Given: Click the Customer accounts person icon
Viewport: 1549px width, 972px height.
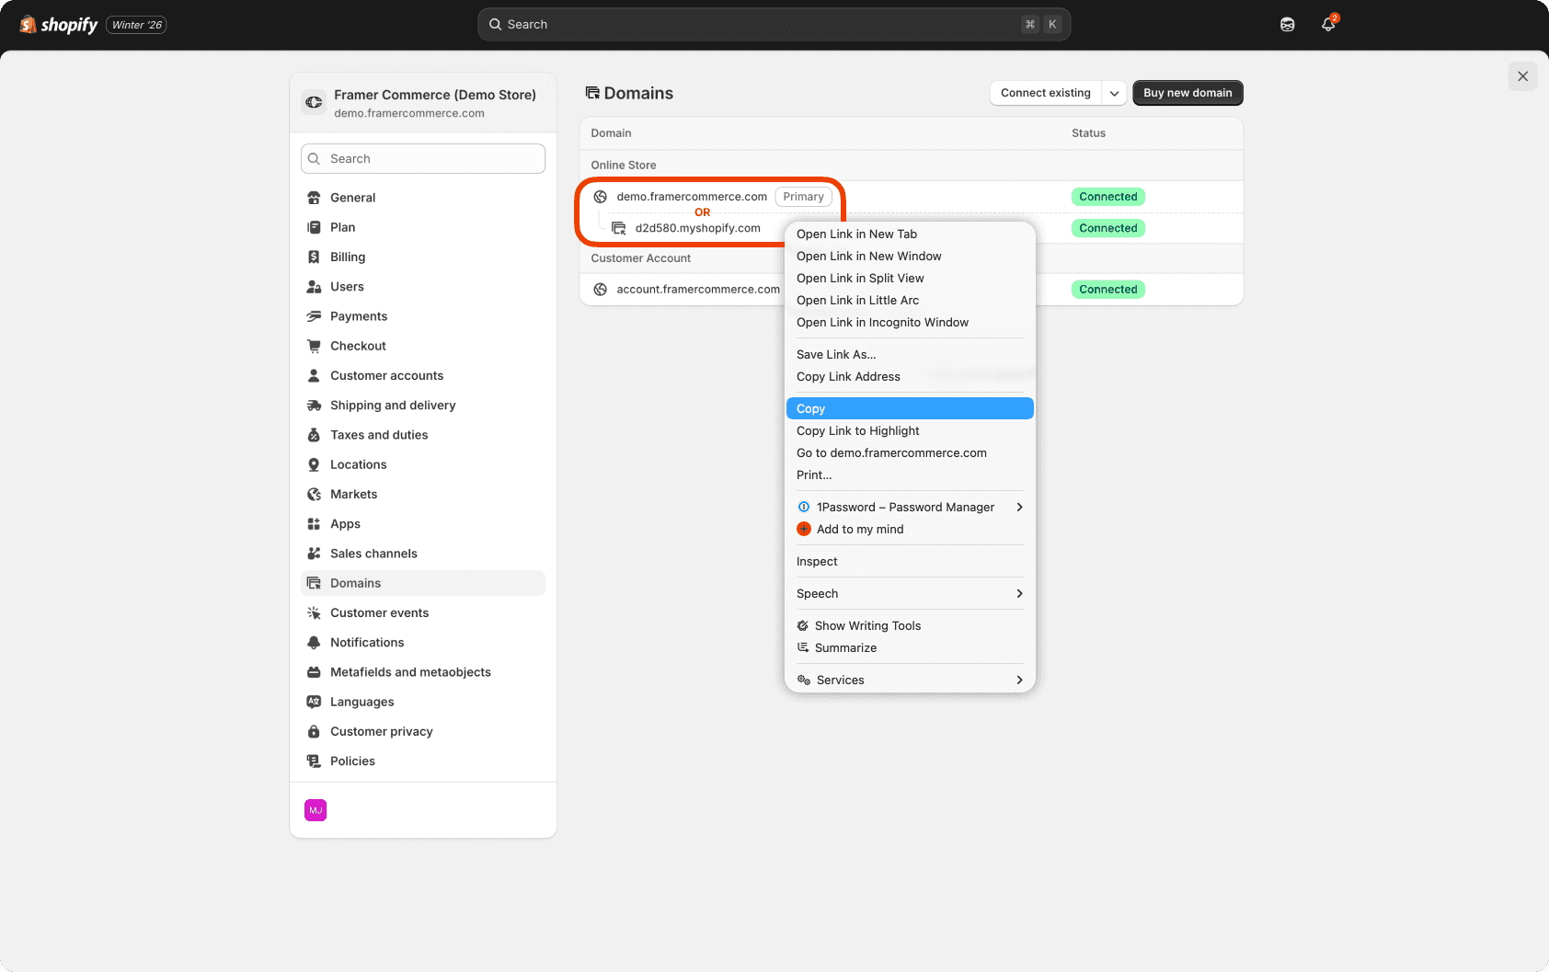Looking at the screenshot, I should (314, 375).
